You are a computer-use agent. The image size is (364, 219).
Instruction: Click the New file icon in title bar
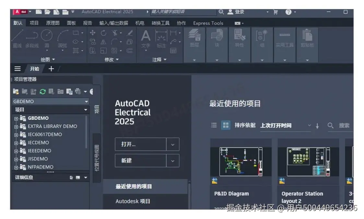[x=39, y=12]
